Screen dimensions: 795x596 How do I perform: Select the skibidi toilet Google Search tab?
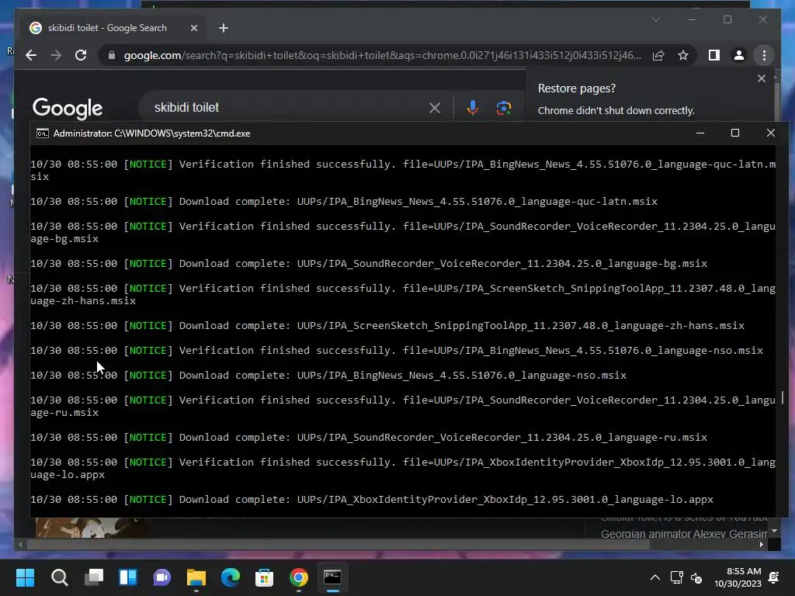(114, 28)
